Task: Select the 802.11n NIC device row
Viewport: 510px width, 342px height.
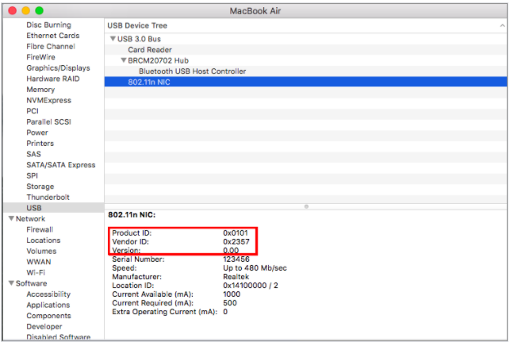Action: pos(149,82)
